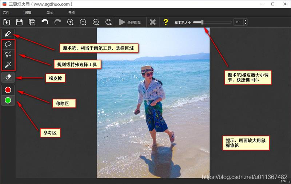Open the 帮助 menu
The height and width of the screenshot is (184, 291).
pos(71,12)
